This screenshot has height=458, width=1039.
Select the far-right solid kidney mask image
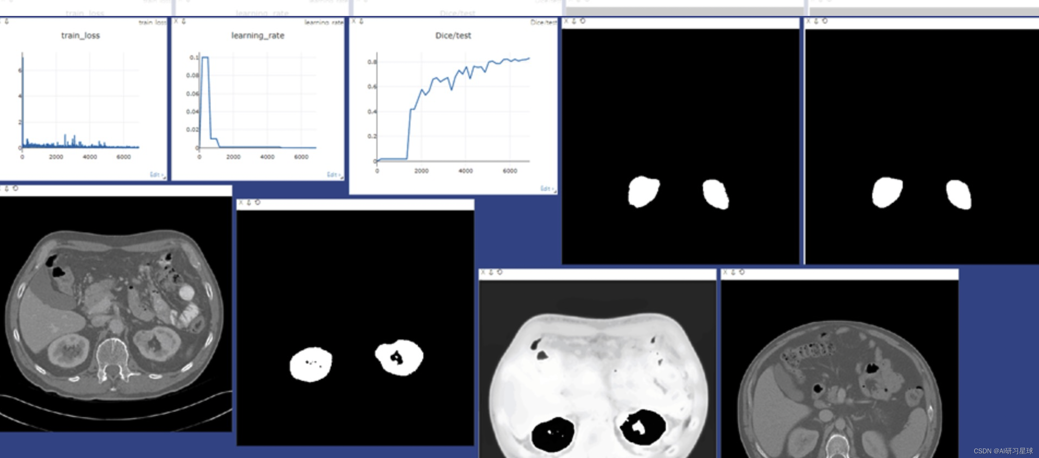point(922,147)
